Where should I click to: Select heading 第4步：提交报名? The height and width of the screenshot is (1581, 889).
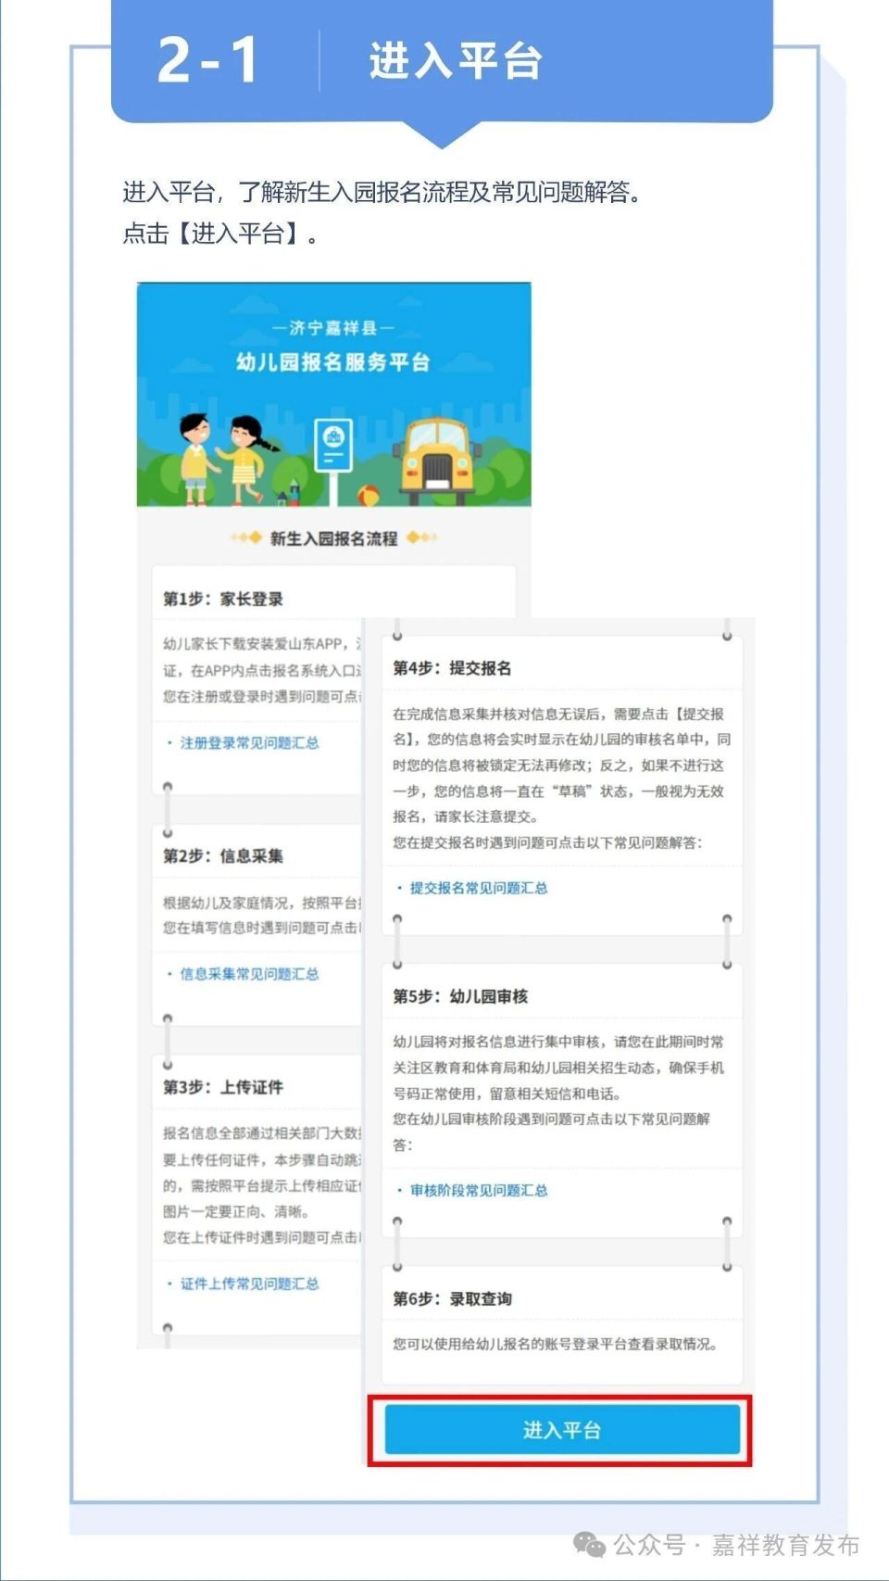[x=452, y=668]
